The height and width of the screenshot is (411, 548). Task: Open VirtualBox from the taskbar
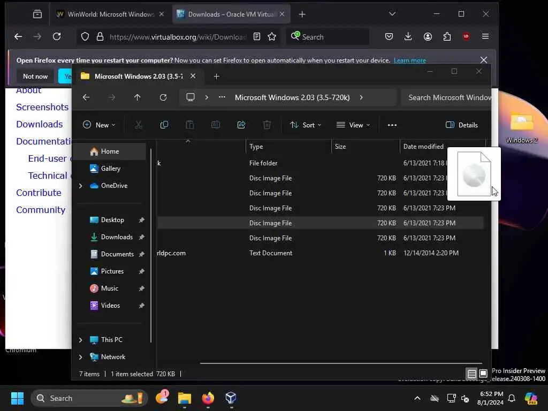point(231,398)
